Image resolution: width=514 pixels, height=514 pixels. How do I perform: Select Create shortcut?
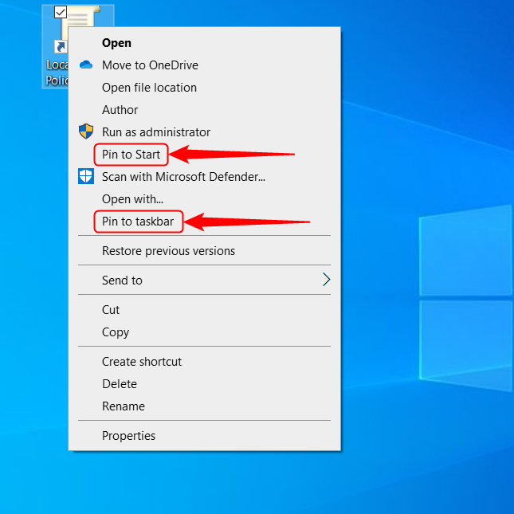204,362
